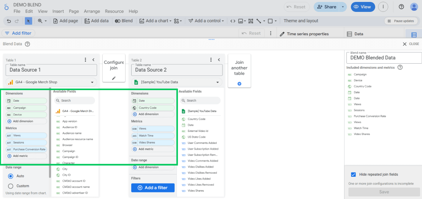Image resolution: width=422 pixels, height=199 pixels.
Task: Collapse Table 2 with the chevron arrow
Action: point(219,60)
